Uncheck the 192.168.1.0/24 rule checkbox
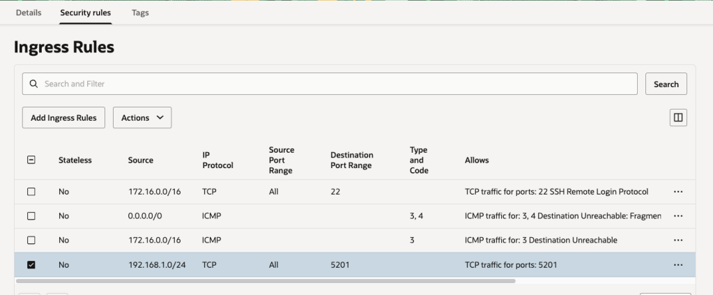Viewport: 713px width, 295px height. coord(31,265)
